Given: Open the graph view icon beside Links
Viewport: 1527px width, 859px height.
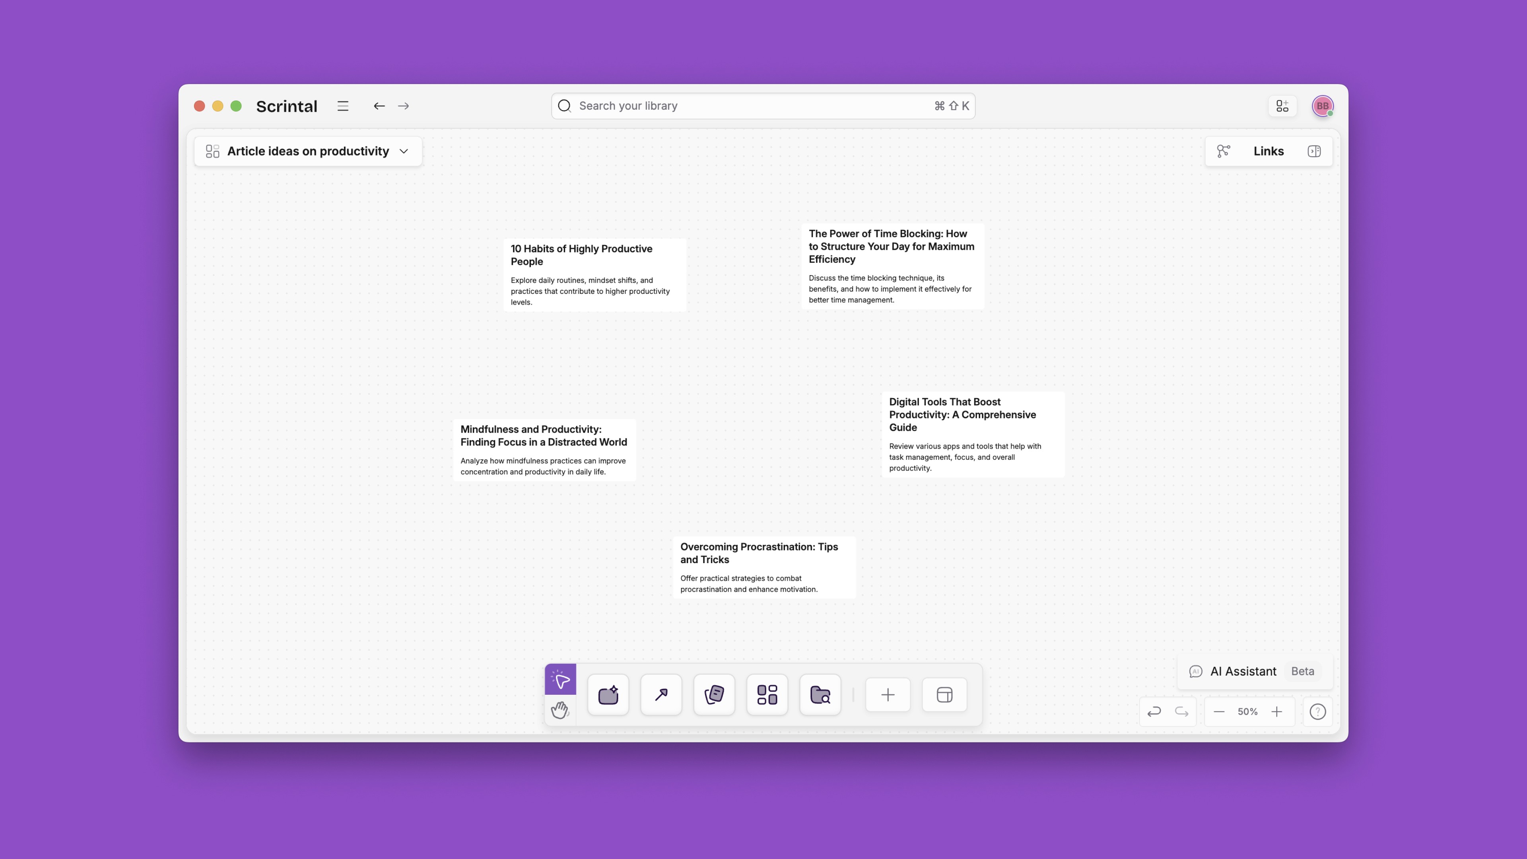Looking at the screenshot, I should 1223,151.
